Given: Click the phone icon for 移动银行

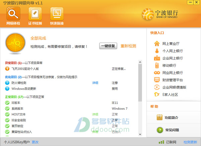Looking at the screenshot, I should 157,65.
